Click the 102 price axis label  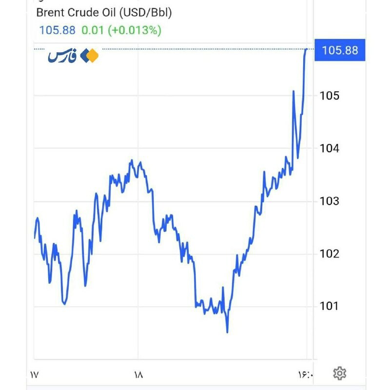(x=329, y=253)
